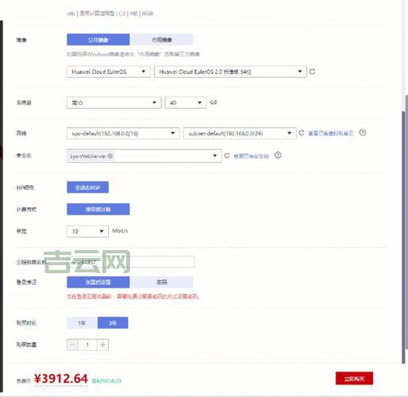Open the bandwidth dropdown showing 10

coord(87,231)
